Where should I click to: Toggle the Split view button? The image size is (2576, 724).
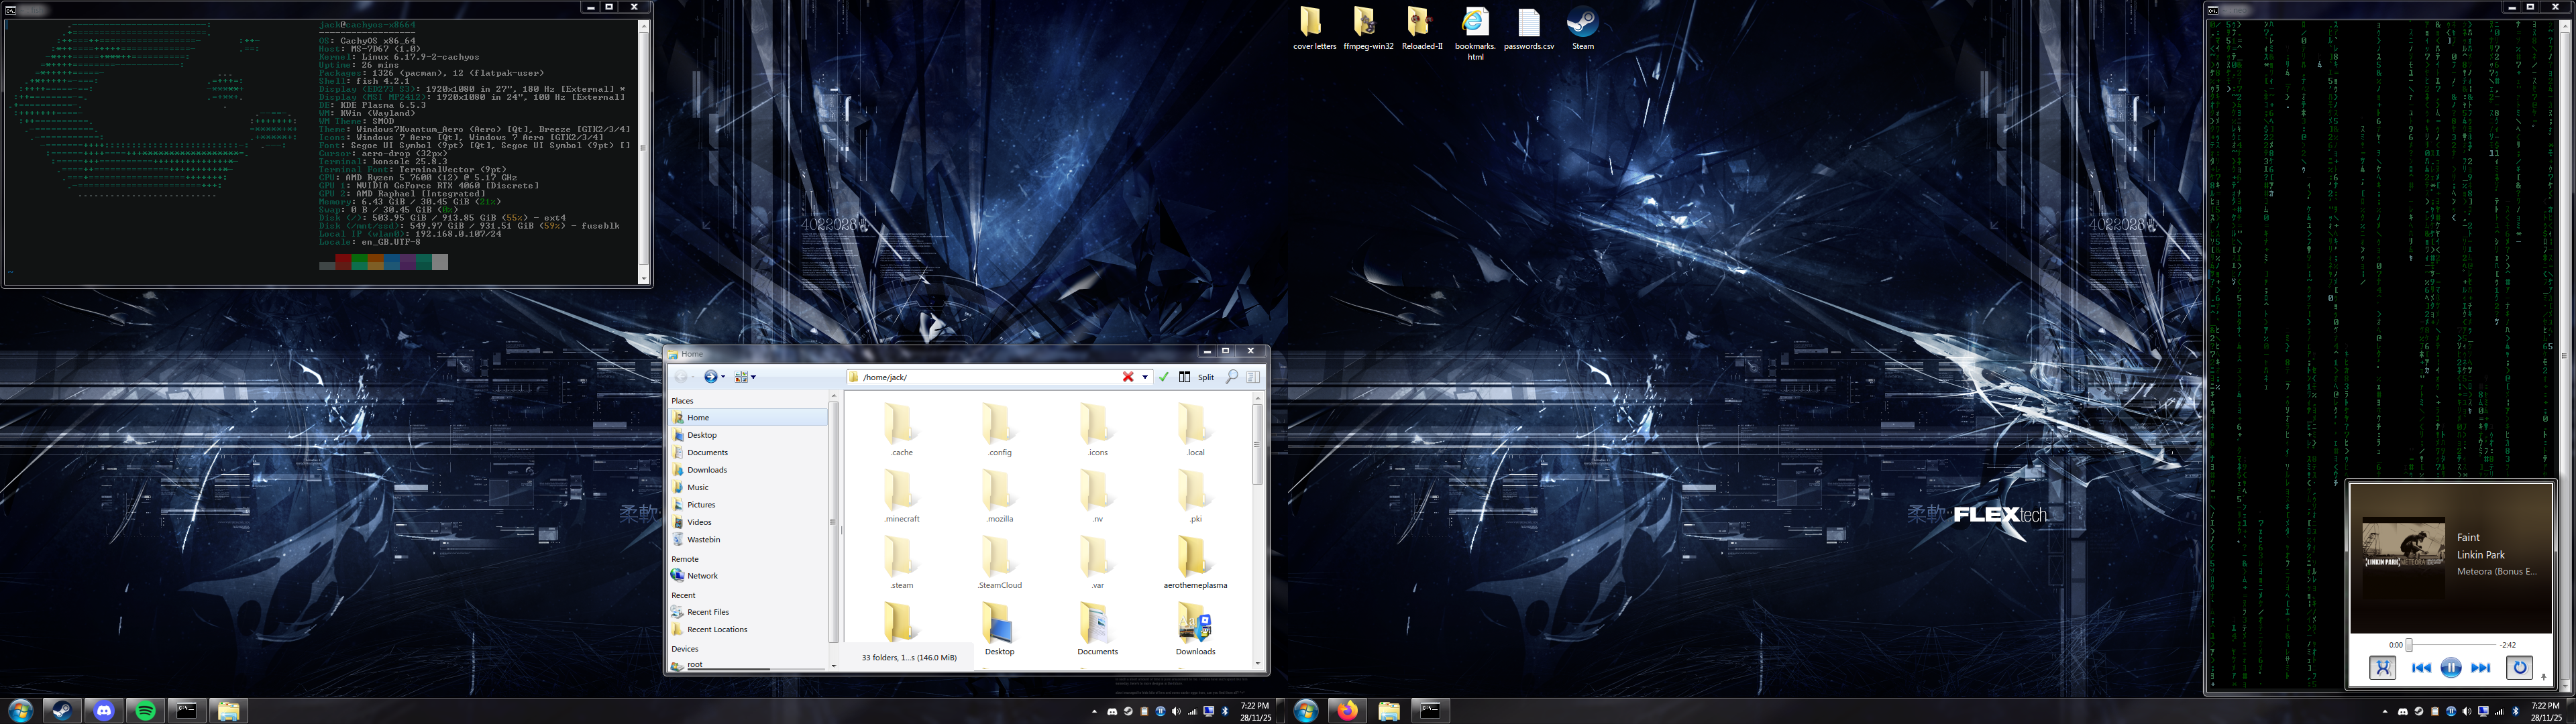1196,377
